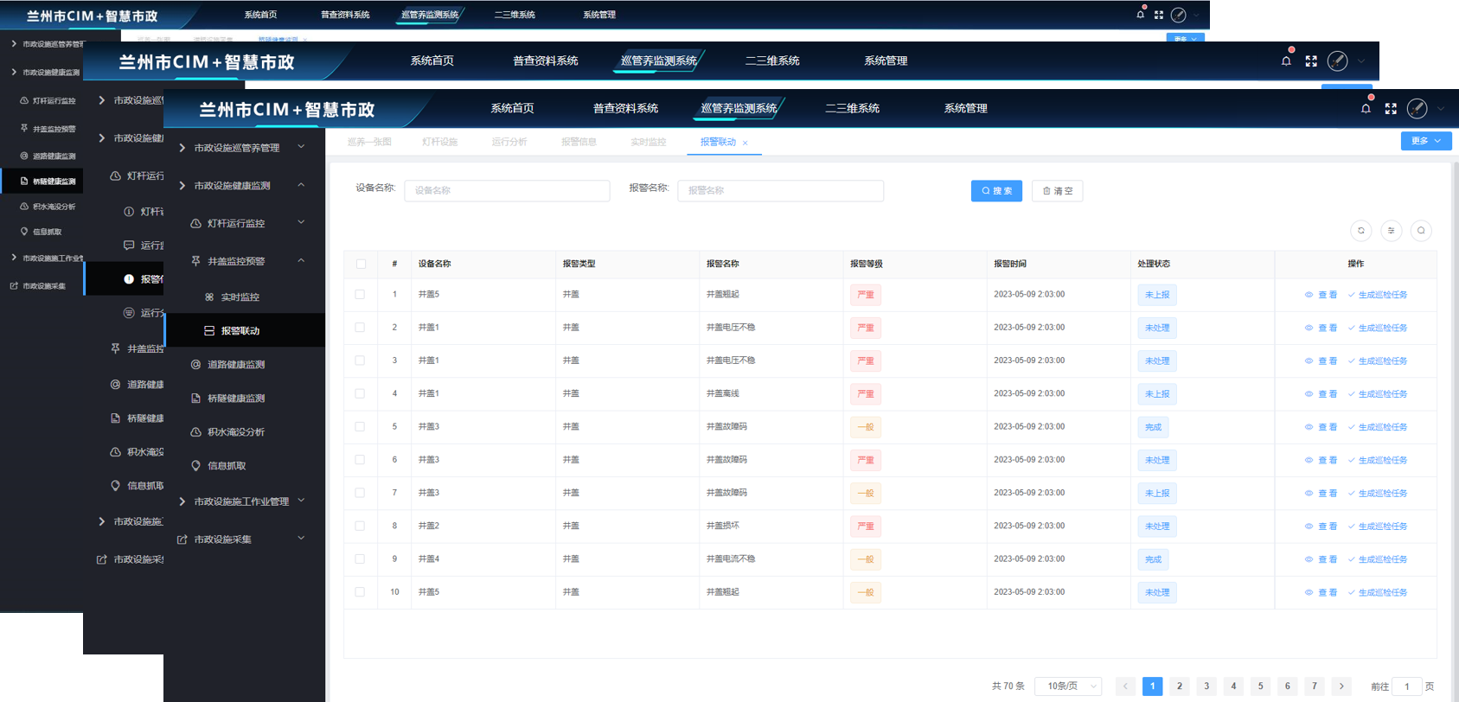
Task: Select the checkbox for row 5 井盖3
Action: [360, 427]
